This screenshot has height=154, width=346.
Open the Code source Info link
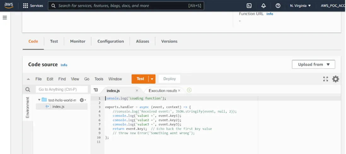point(64,65)
